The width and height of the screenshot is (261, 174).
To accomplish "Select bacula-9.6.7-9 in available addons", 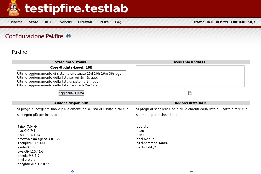I will pyautogui.click(x=73, y=156).
